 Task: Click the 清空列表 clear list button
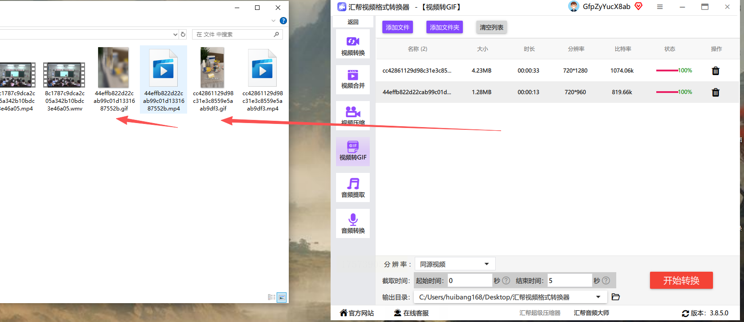[x=492, y=27]
